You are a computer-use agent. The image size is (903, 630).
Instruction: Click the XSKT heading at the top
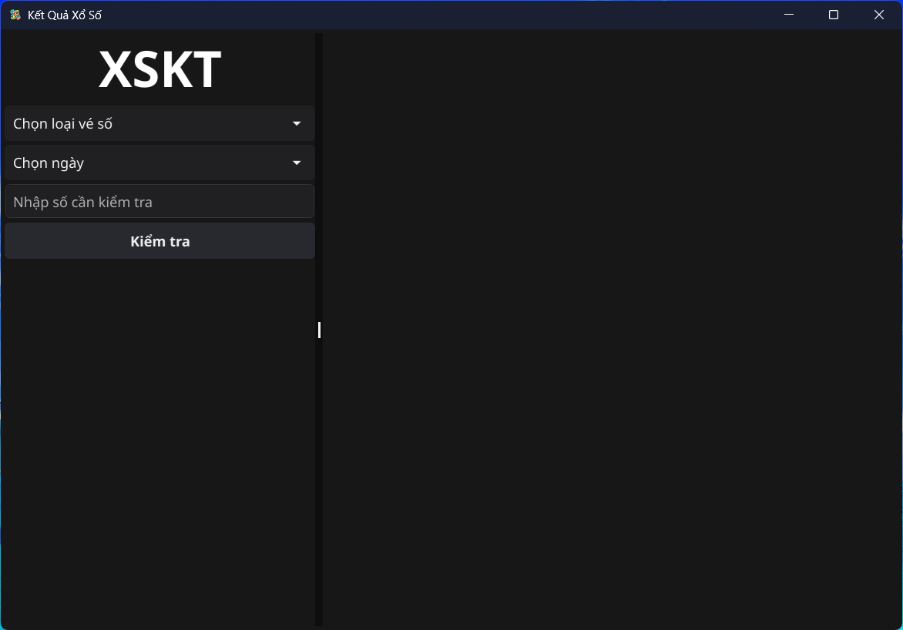(159, 69)
